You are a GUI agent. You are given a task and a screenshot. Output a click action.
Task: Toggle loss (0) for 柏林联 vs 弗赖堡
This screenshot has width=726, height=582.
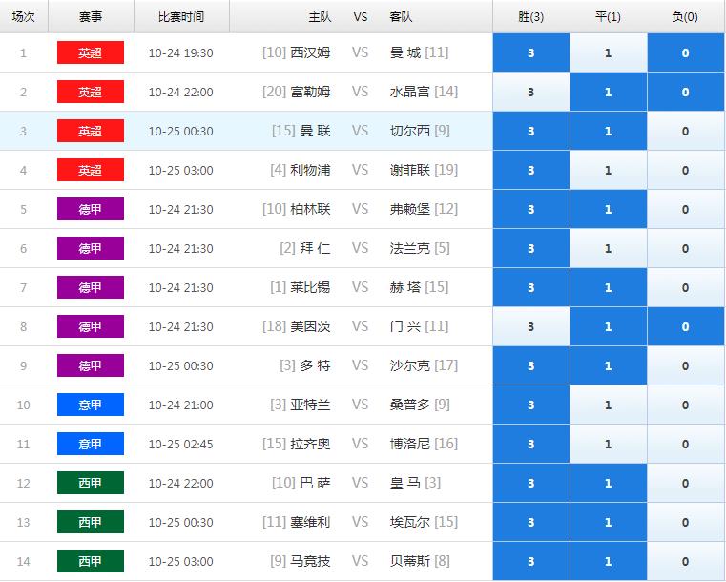tap(686, 209)
